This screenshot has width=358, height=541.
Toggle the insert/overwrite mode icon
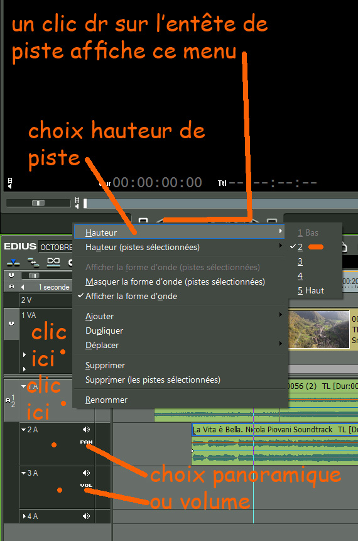[x=13, y=262]
